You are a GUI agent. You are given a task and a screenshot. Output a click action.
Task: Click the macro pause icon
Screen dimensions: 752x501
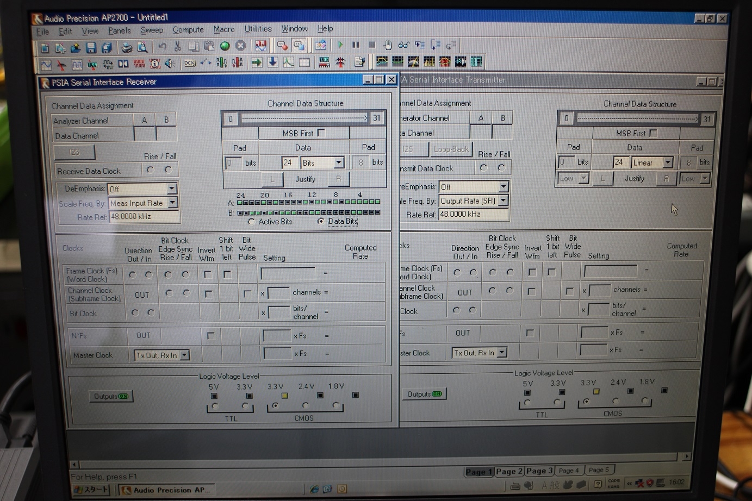pos(356,45)
